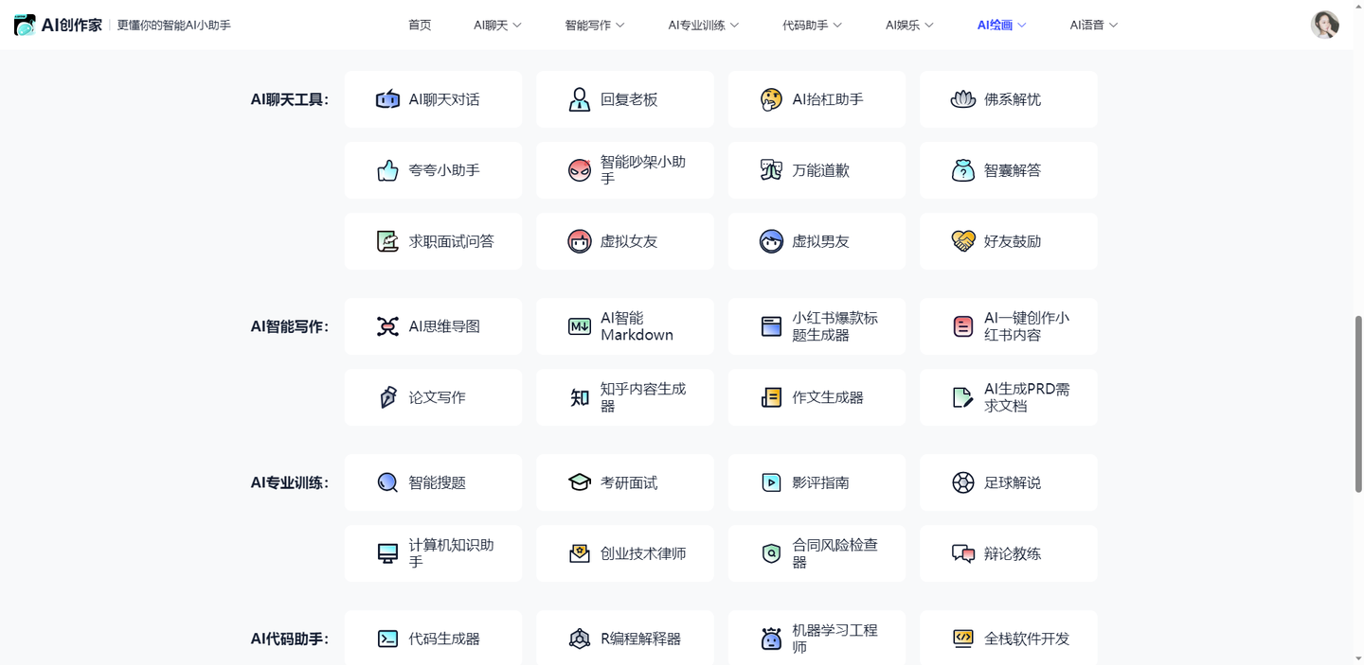Click the 智能搜题 magnifier icon

point(387,482)
